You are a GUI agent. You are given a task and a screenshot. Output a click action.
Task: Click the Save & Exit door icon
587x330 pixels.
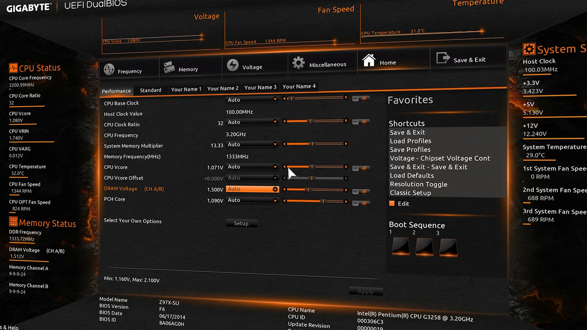443,58
